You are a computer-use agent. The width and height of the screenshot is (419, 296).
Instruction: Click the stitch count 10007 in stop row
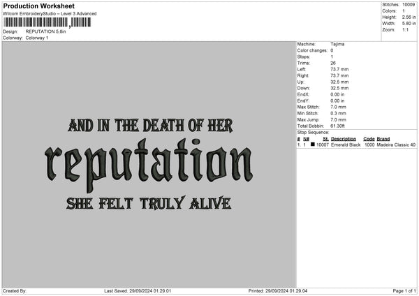pos(322,145)
